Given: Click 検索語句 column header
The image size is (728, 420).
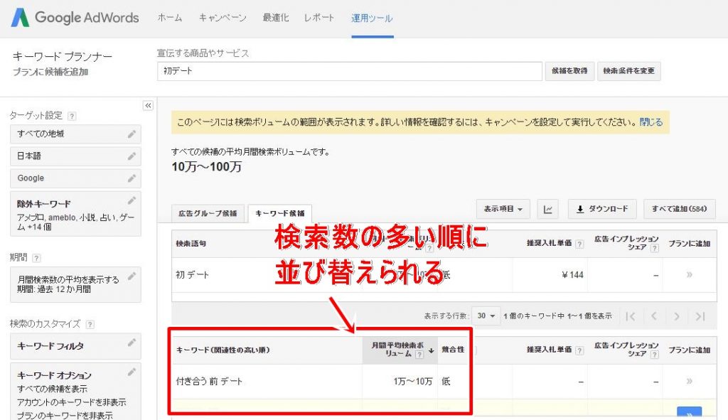Looking at the screenshot, I should (x=191, y=244).
